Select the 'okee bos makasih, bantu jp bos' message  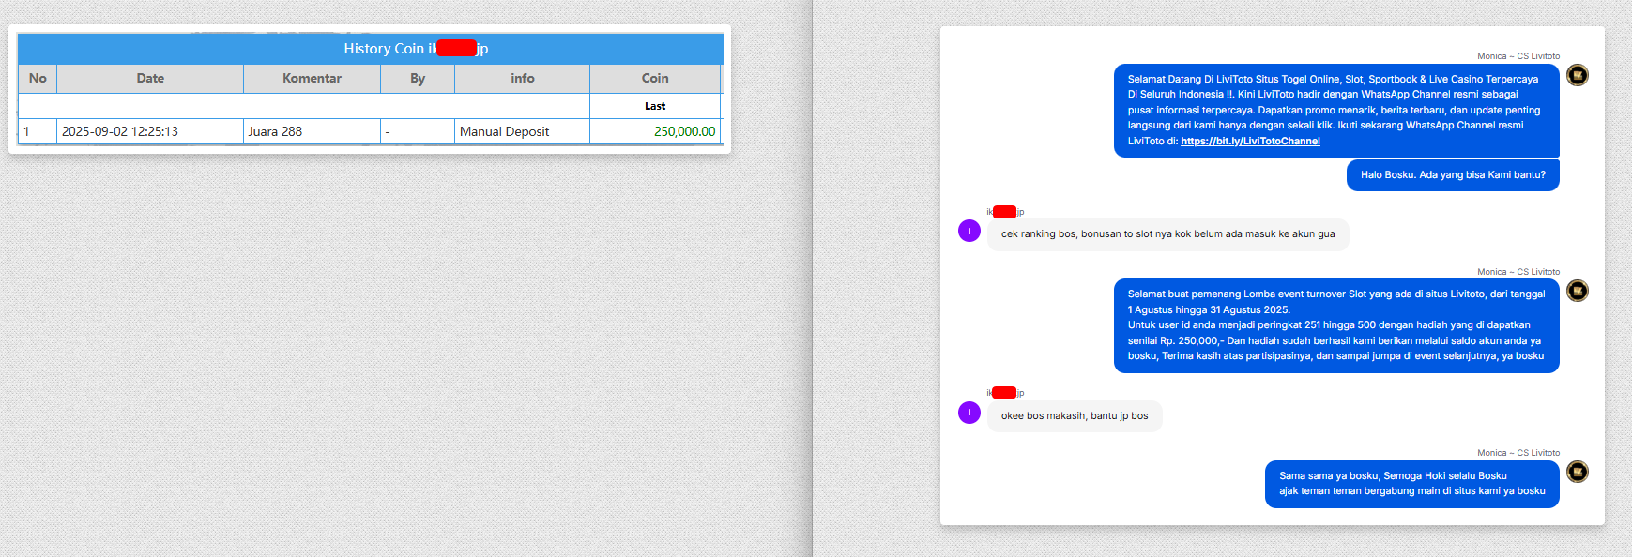1075,416
